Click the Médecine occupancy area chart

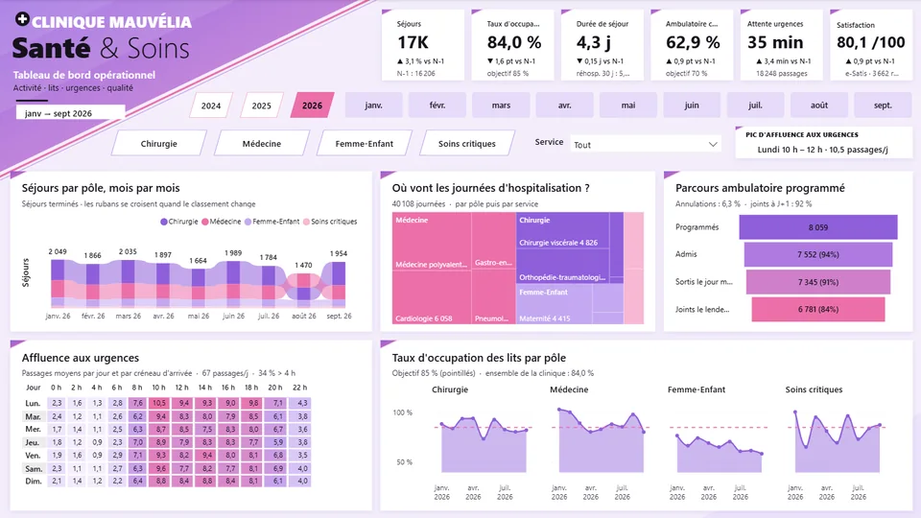(602, 440)
